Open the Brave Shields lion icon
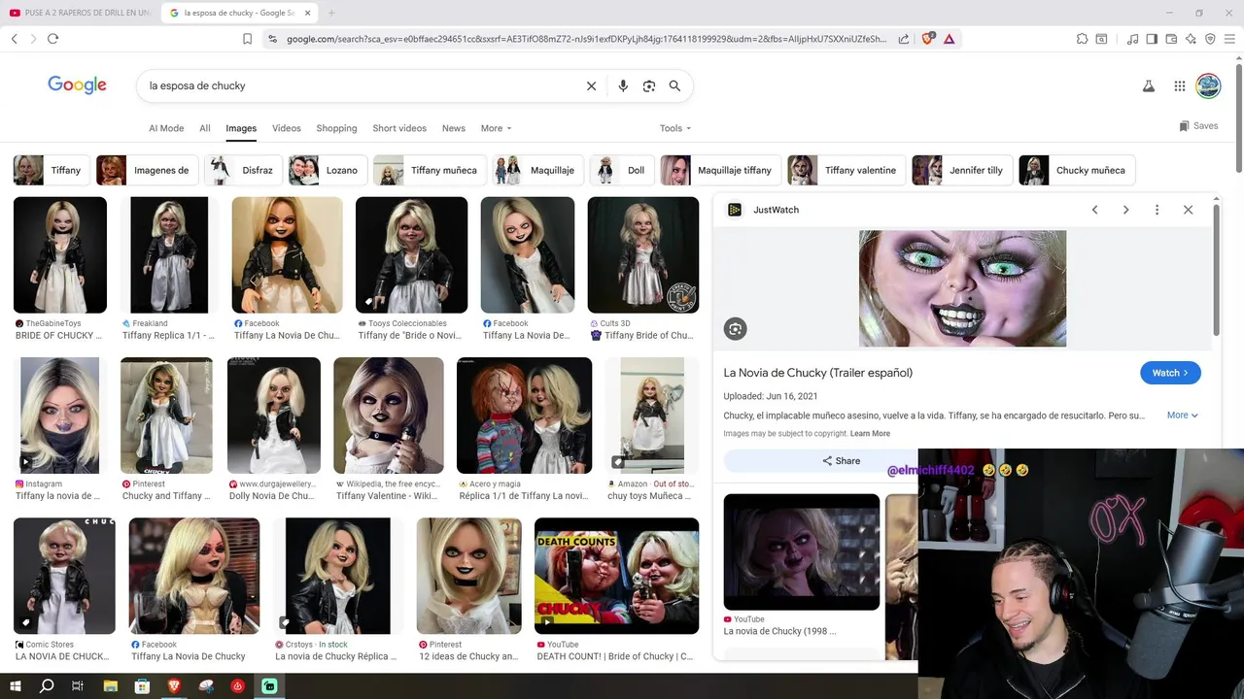The height and width of the screenshot is (699, 1244). pos(927,39)
